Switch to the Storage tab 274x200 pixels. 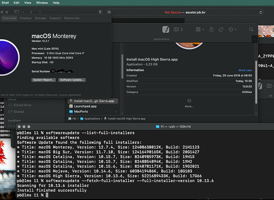click(x=41, y=18)
